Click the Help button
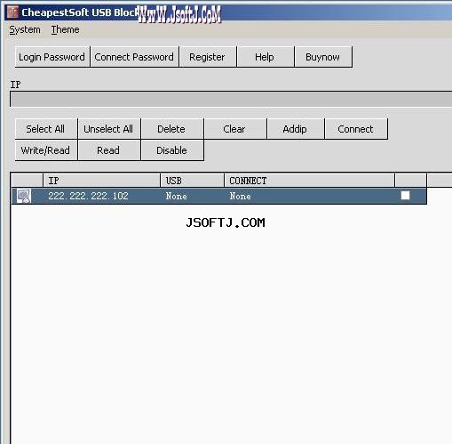 coord(266,57)
